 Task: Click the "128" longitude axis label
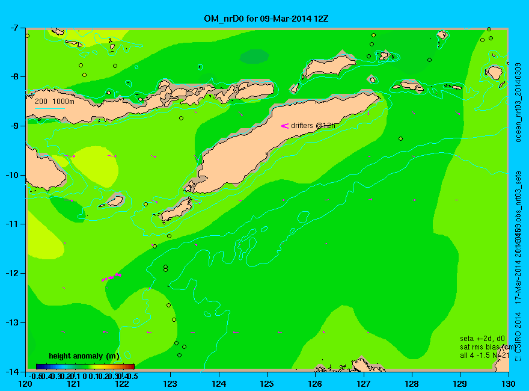point(412,384)
